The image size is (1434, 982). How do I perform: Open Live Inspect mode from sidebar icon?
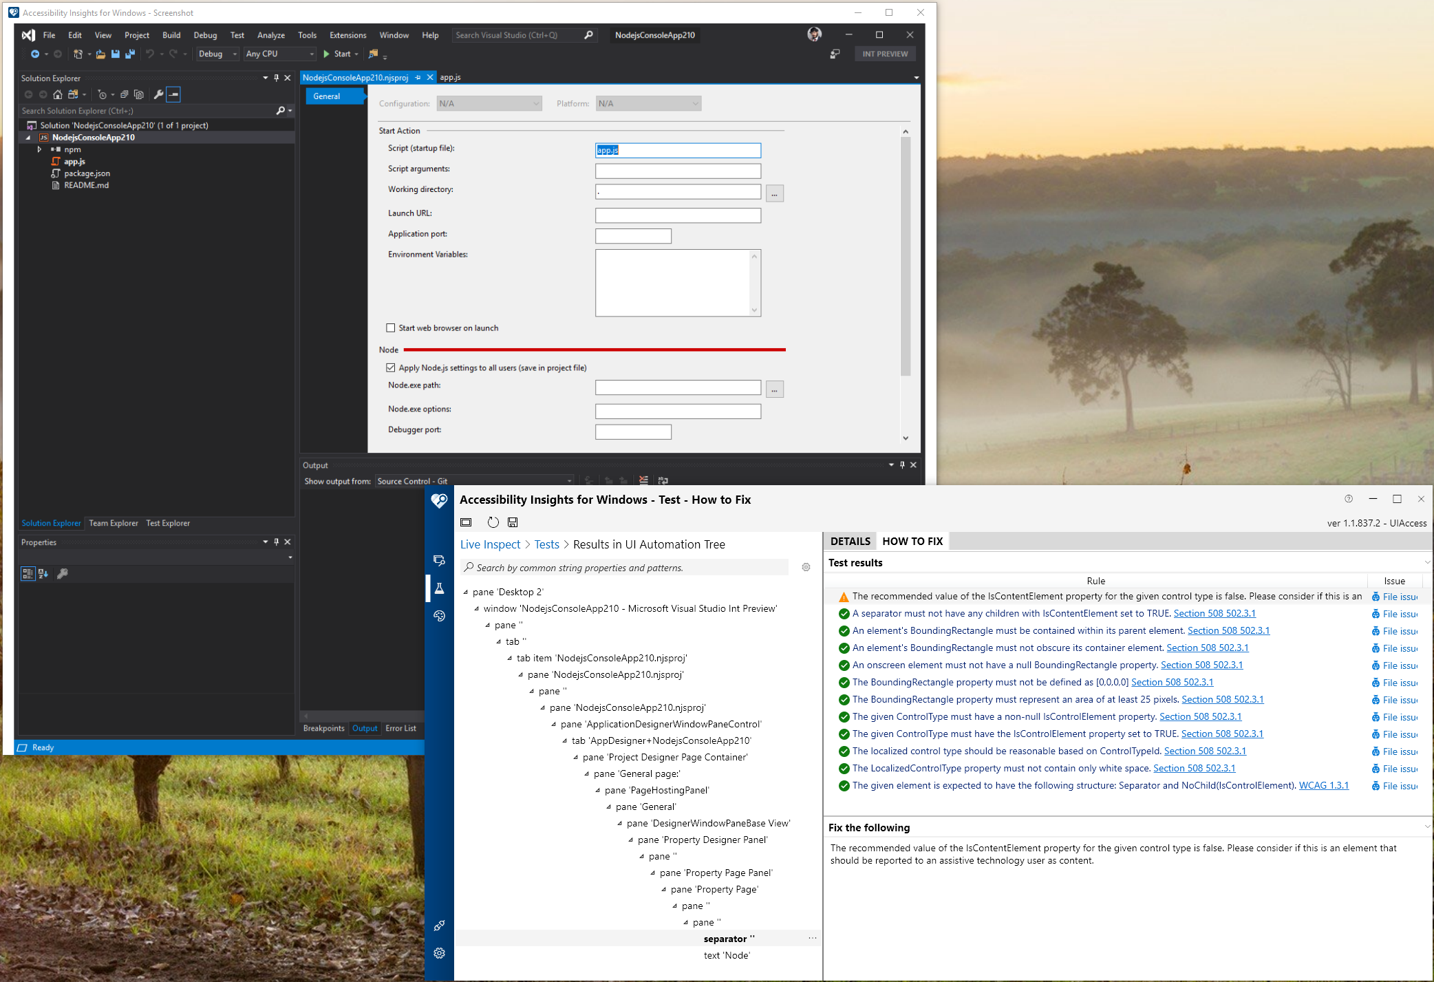pos(439,560)
